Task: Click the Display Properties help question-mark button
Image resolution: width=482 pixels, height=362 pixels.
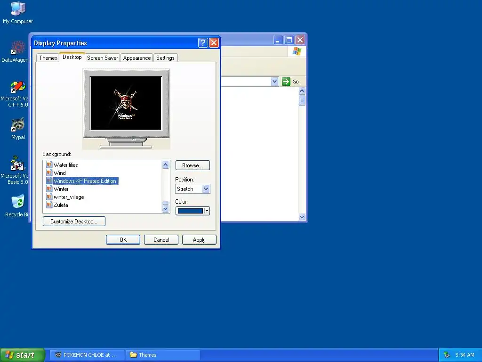Action: (x=203, y=42)
